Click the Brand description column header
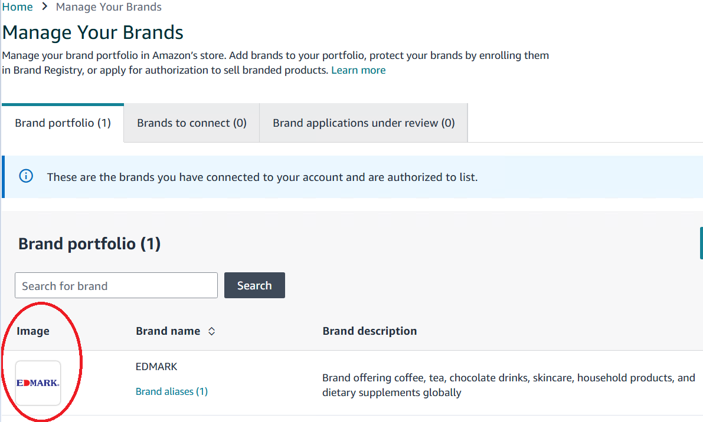This screenshot has width=703, height=422. pyautogui.click(x=370, y=331)
